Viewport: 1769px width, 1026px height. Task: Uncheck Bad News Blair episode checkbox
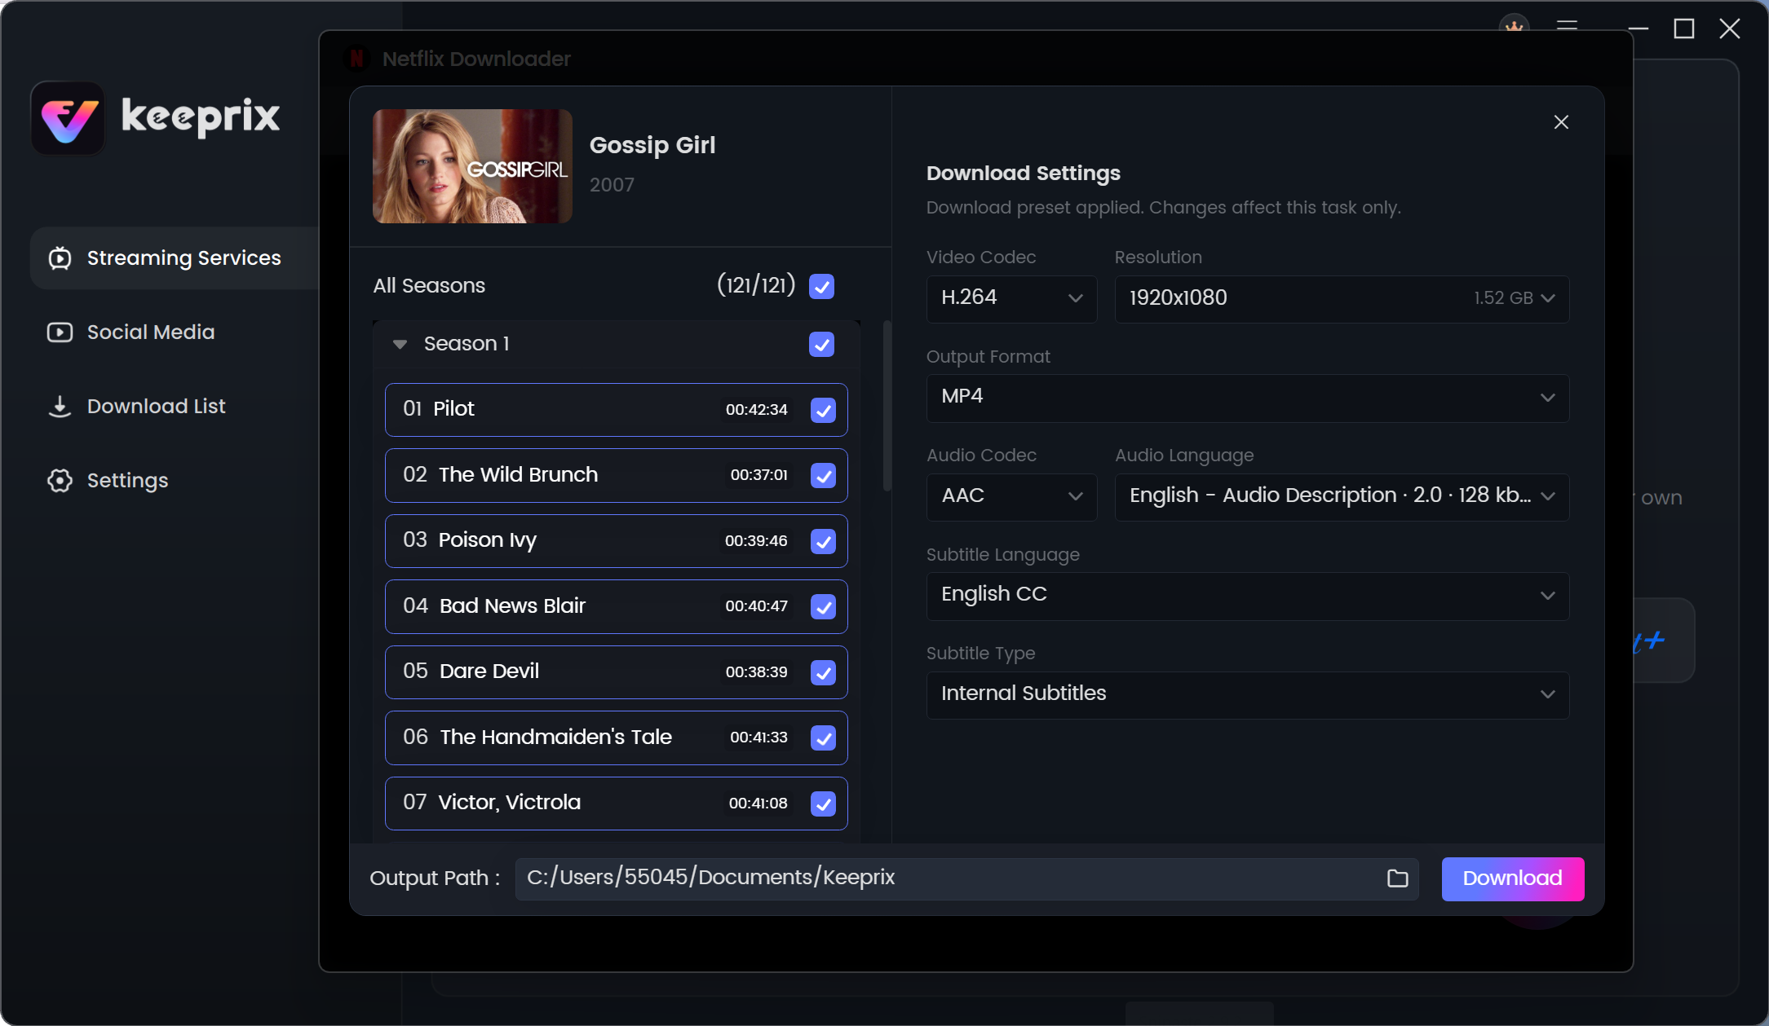[x=823, y=606]
